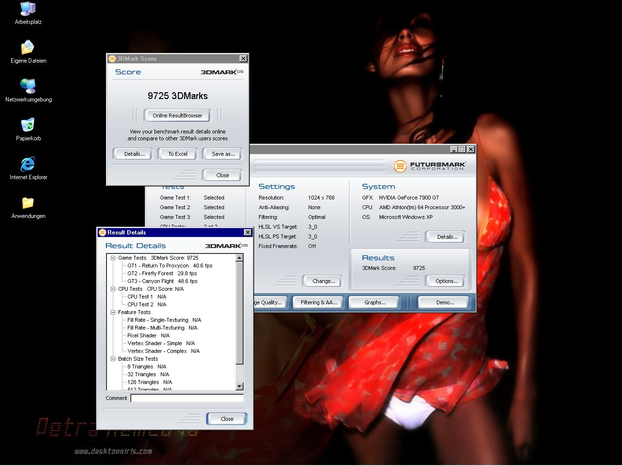Select the 32 Triangles row
Screen dimensions: 622x466
click(148, 375)
